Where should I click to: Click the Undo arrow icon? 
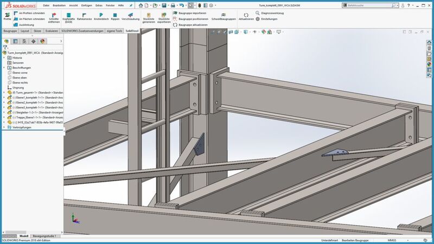point(181,5)
